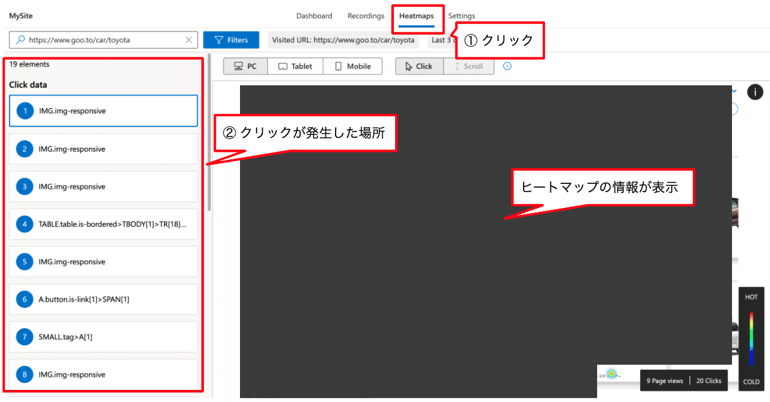Clear the URL field with the X icon
The image size is (770, 402).
click(189, 40)
